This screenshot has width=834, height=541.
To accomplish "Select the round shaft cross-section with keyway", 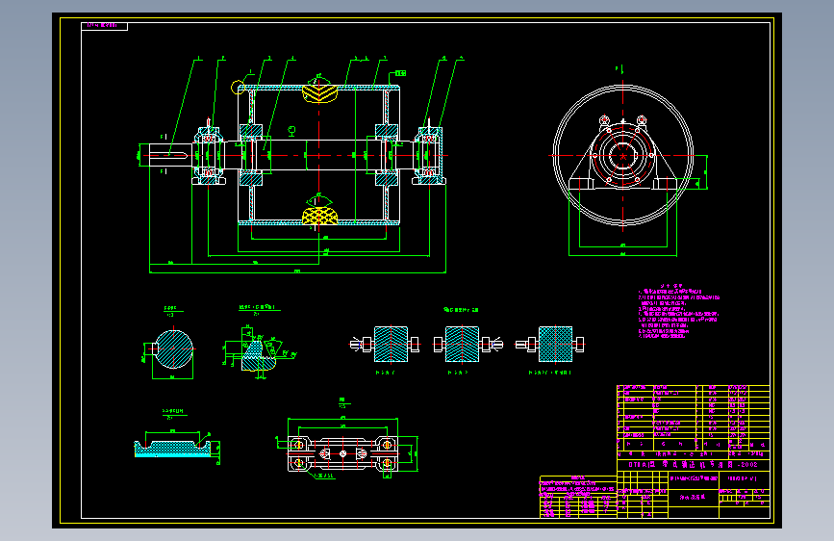I will point(173,348).
